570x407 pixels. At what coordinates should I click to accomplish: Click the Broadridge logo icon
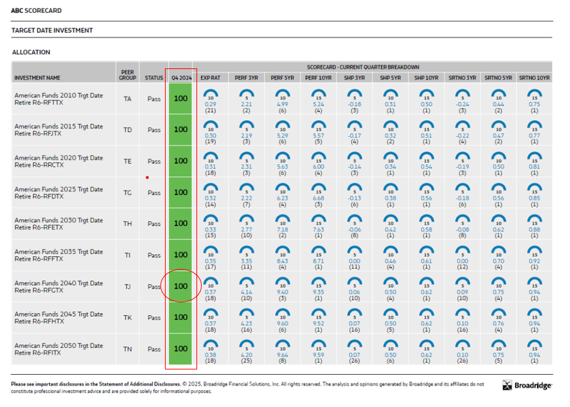point(507,385)
